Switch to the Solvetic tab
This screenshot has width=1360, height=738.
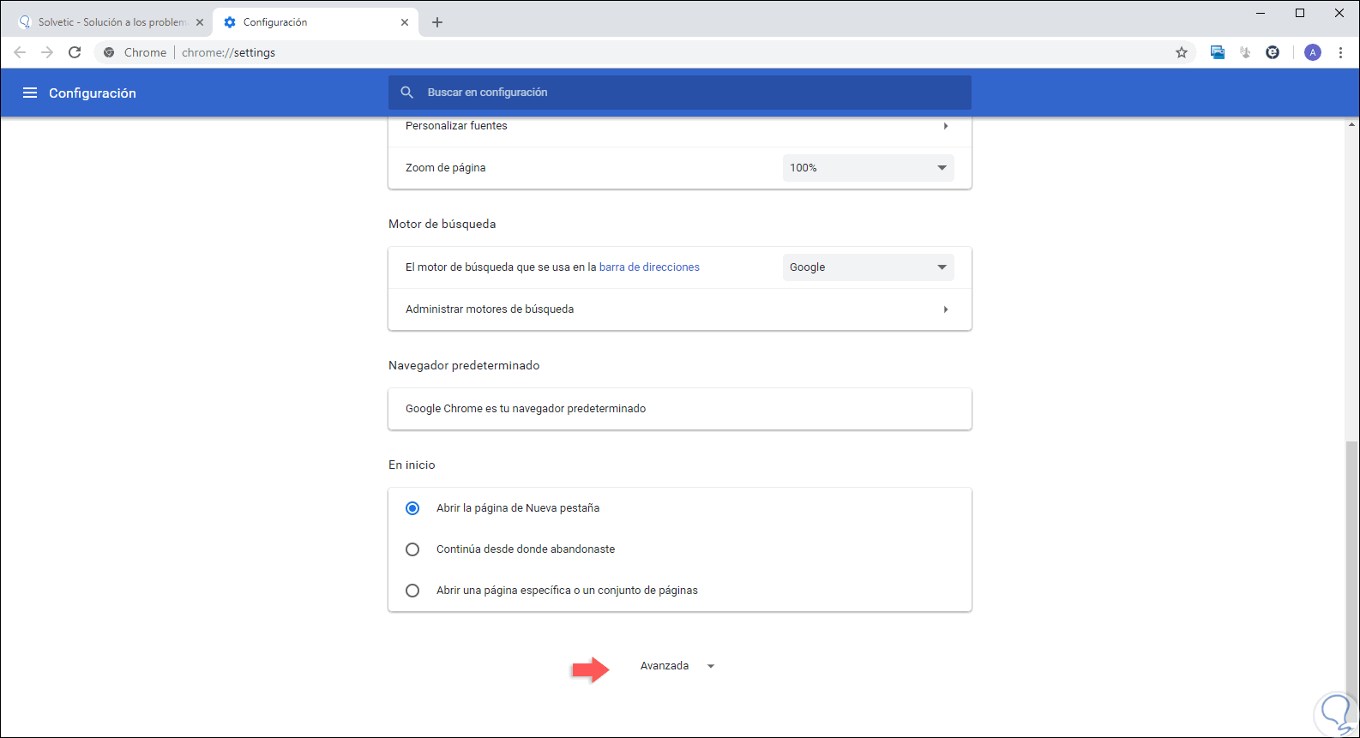[x=107, y=22]
